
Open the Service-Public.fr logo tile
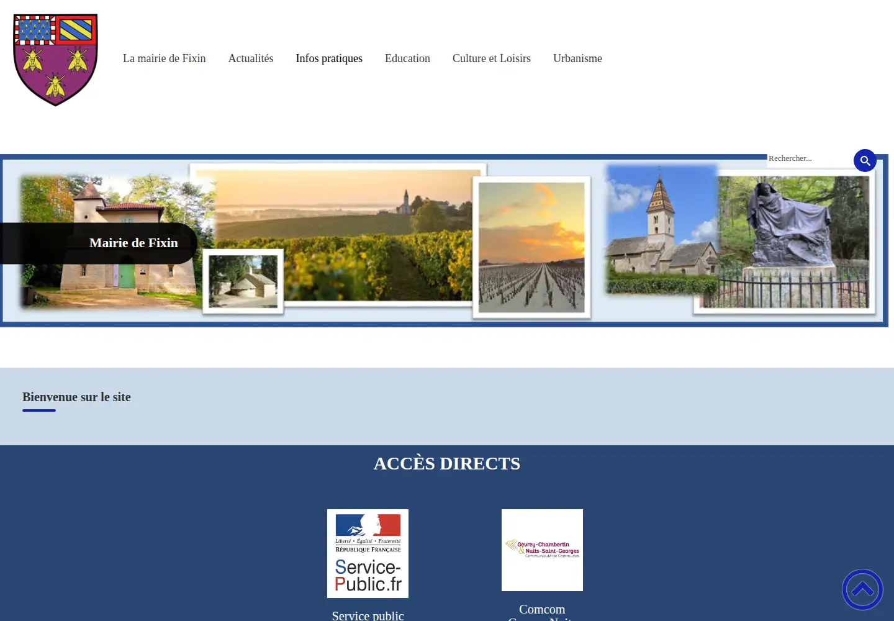(368, 553)
